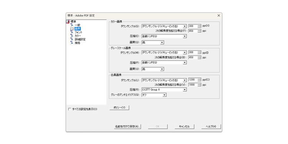Click the ポリシー(Y) button
The height and width of the screenshot is (144, 288).
point(119,108)
